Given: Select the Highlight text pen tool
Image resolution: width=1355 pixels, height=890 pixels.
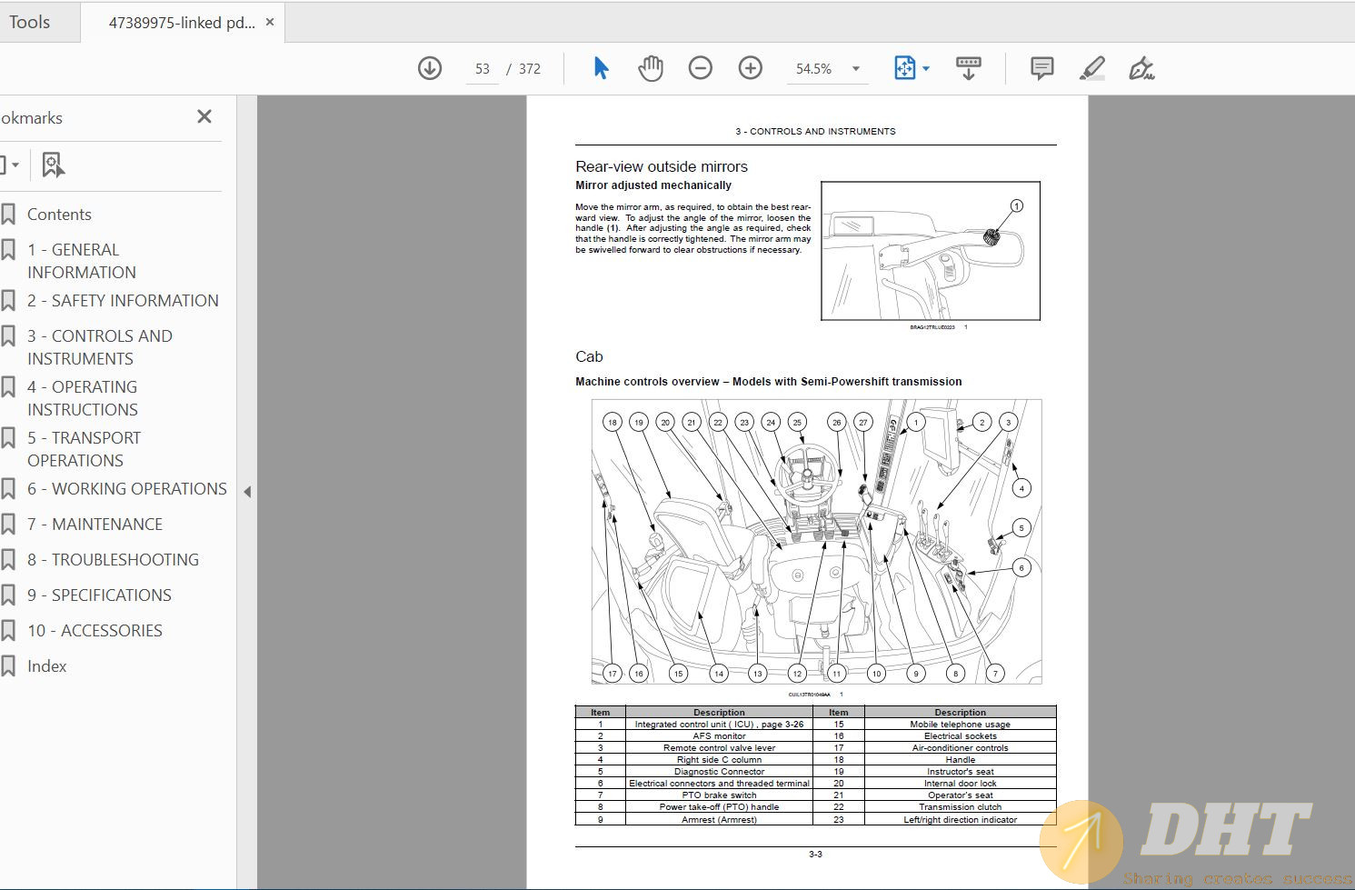Looking at the screenshot, I should coord(1091,68).
